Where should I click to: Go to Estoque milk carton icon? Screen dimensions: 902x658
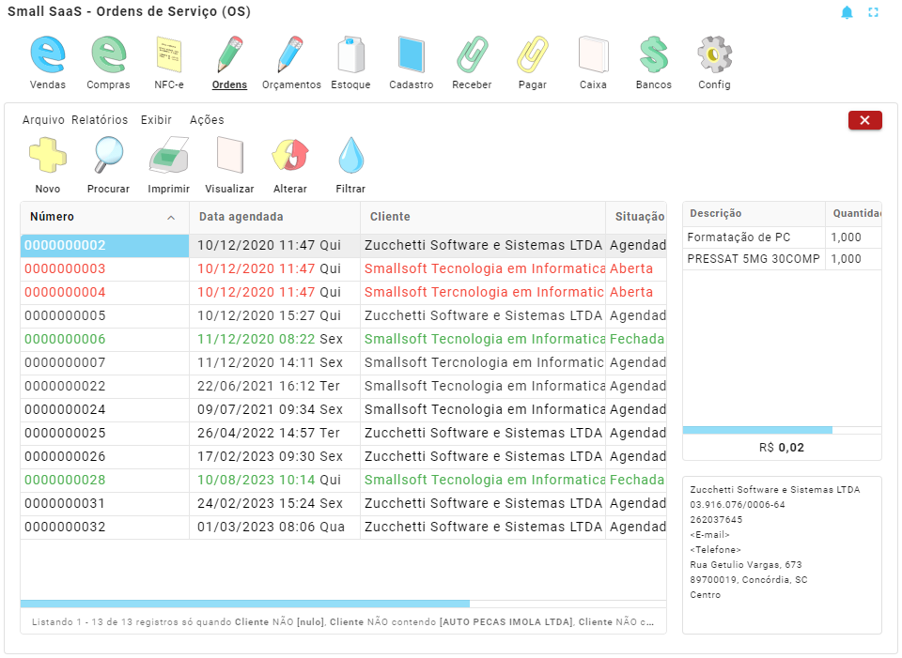pos(351,55)
